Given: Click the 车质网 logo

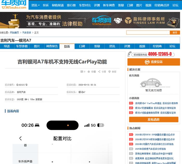Looking at the screenshot, I should click(x=14, y=5).
